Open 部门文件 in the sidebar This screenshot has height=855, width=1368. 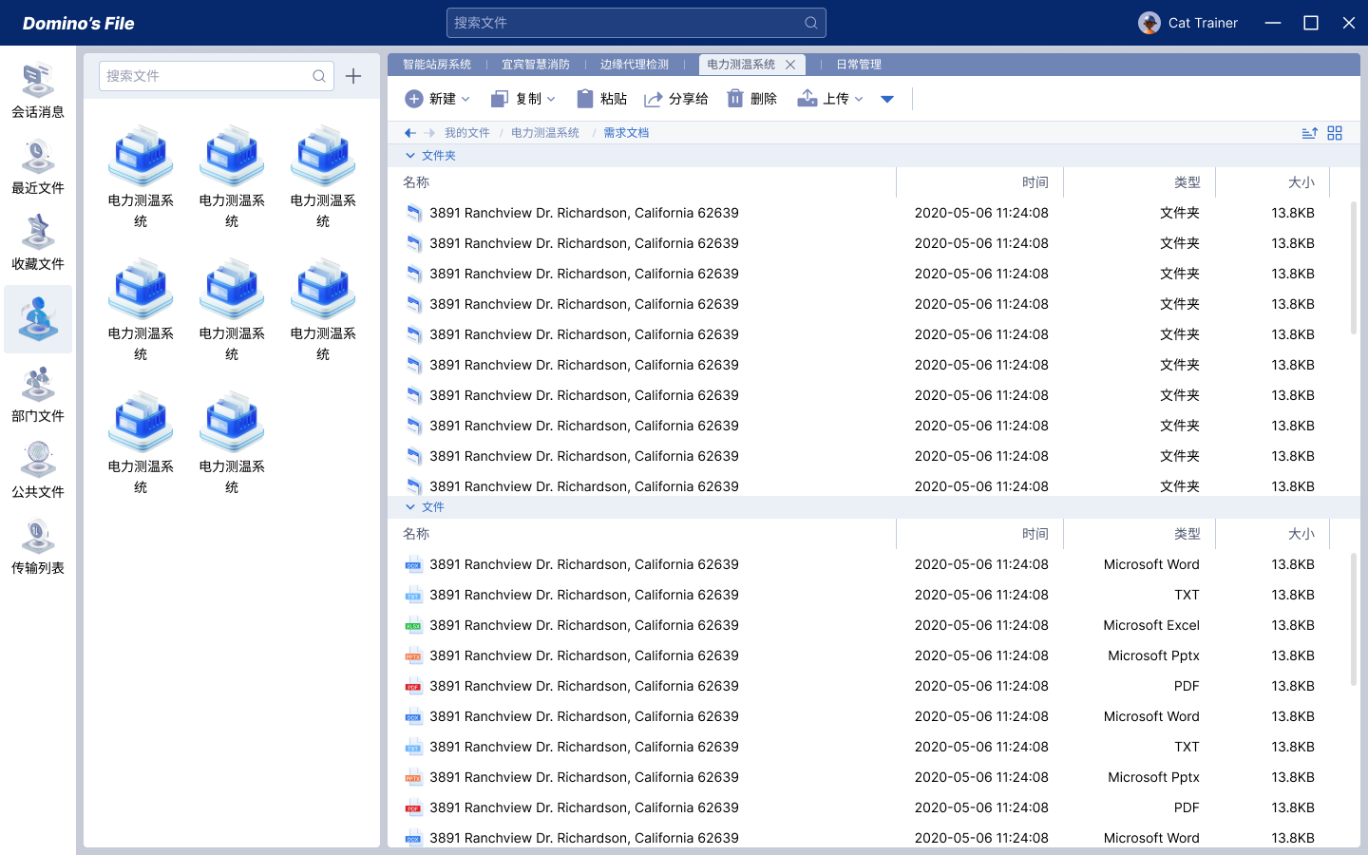click(x=38, y=395)
